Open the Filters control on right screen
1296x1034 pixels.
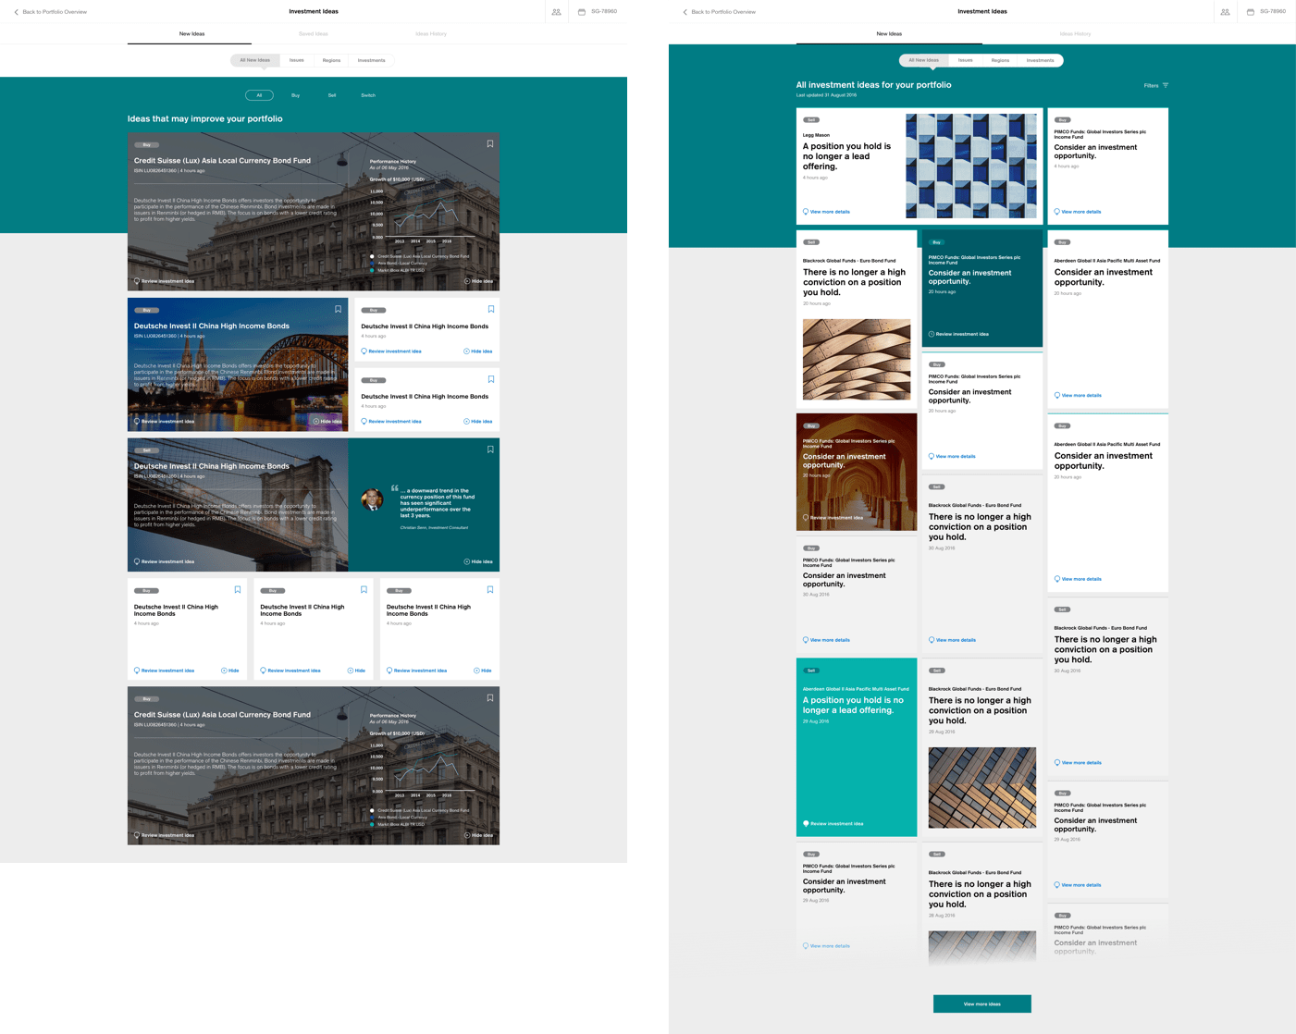click(1155, 85)
